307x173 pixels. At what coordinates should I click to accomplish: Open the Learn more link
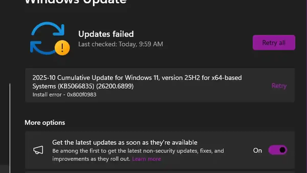146,159
